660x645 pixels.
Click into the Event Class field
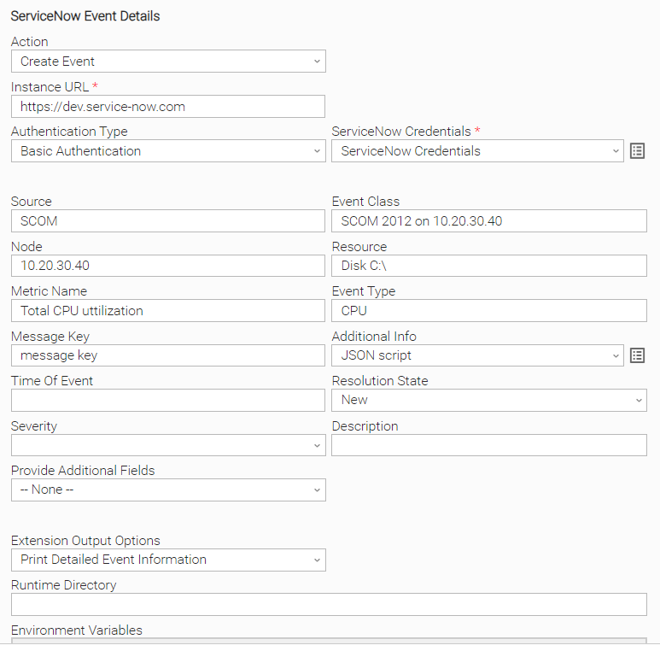point(489,220)
